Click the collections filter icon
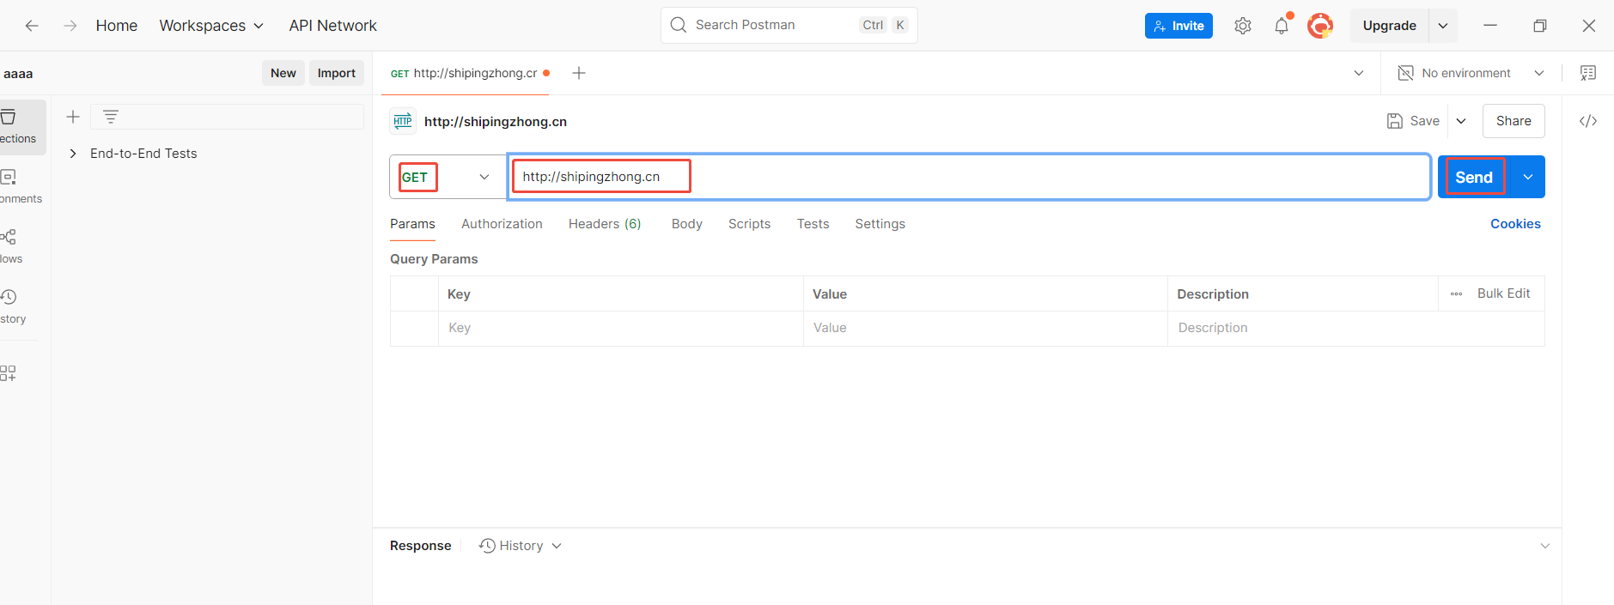The height and width of the screenshot is (605, 1614). tap(110, 117)
